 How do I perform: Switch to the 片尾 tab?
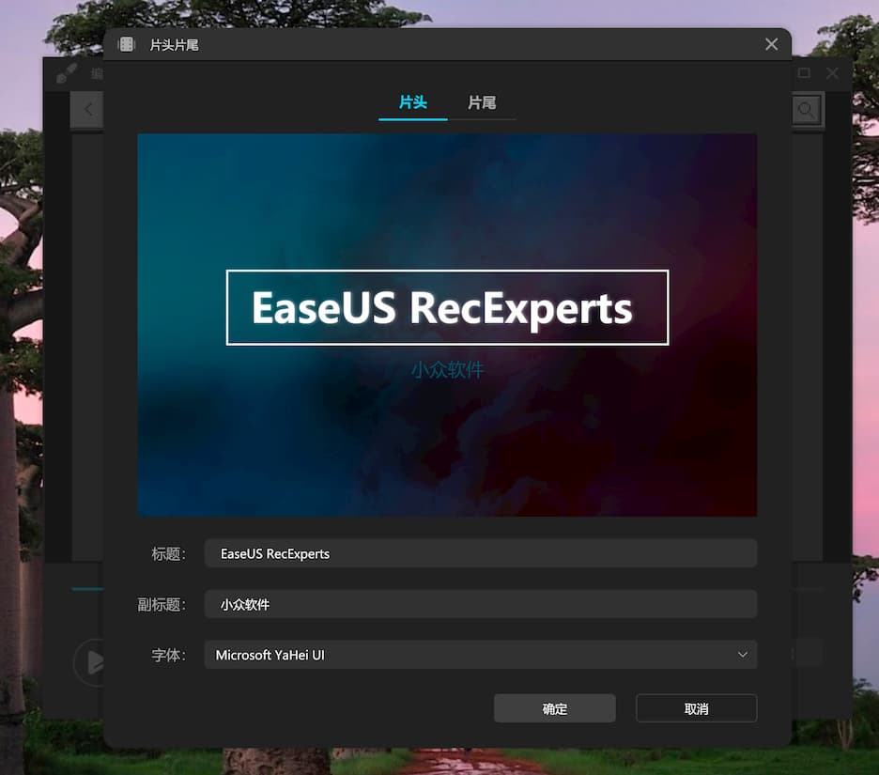(x=482, y=102)
